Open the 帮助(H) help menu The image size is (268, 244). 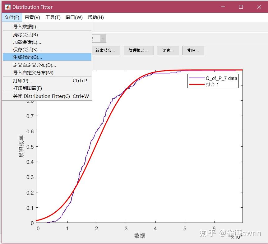[95, 17]
